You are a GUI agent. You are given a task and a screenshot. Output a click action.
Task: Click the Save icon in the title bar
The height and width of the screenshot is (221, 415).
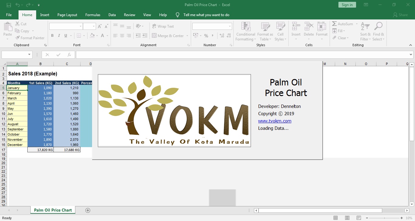coord(9,5)
